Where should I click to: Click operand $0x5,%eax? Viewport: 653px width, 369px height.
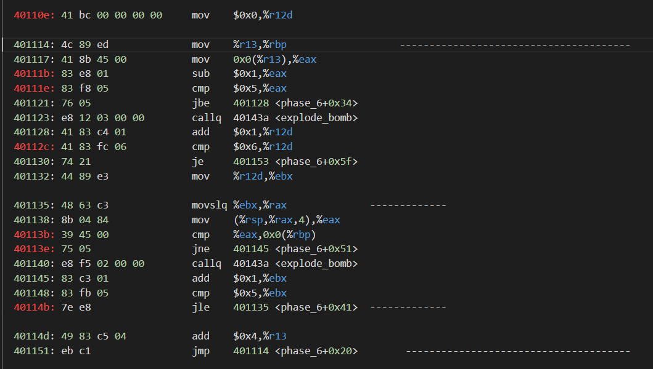pos(260,89)
